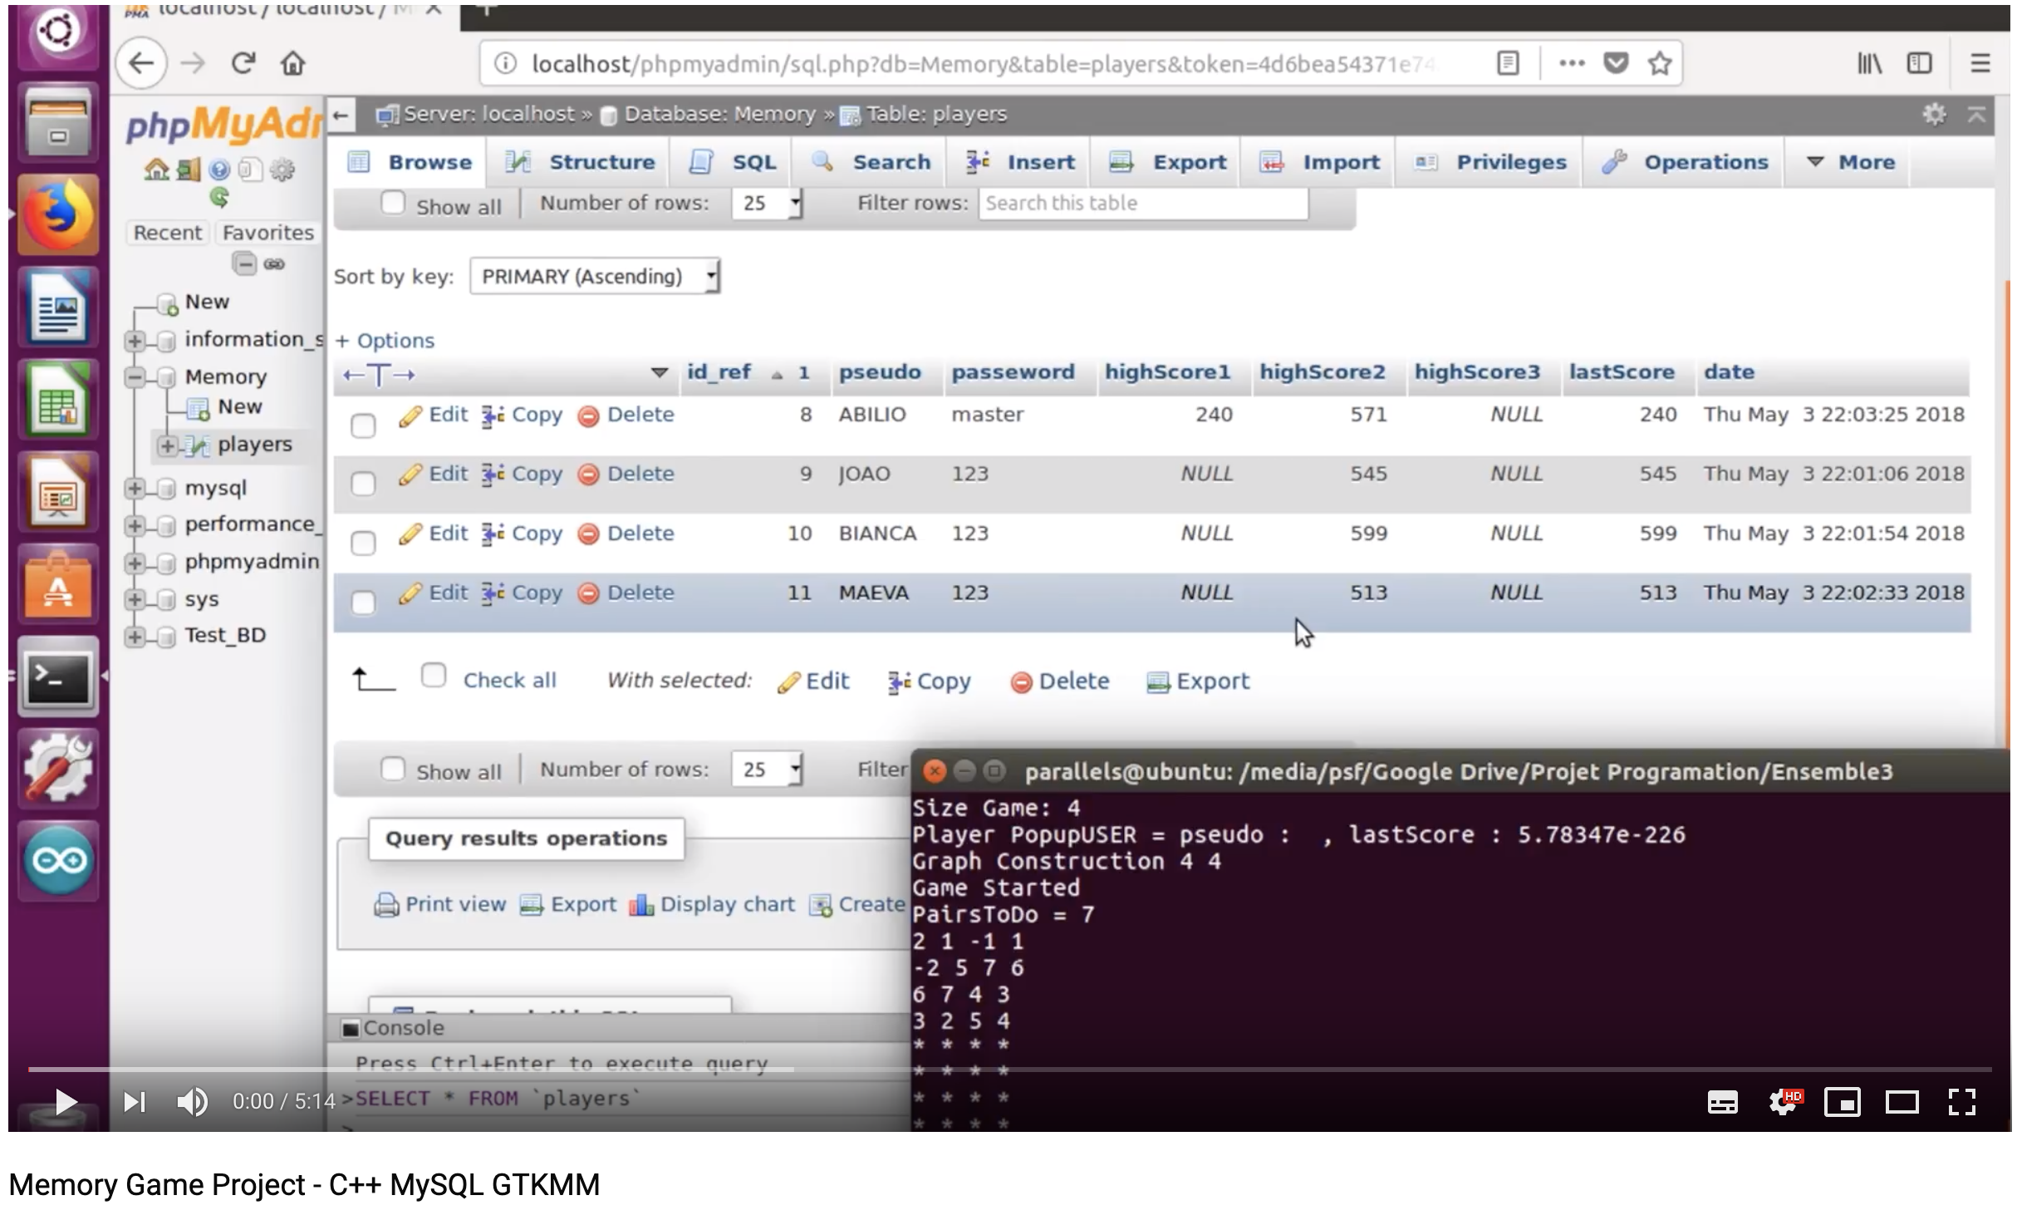
Task: Enable the top Show all checkbox
Action: (x=392, y=204)
